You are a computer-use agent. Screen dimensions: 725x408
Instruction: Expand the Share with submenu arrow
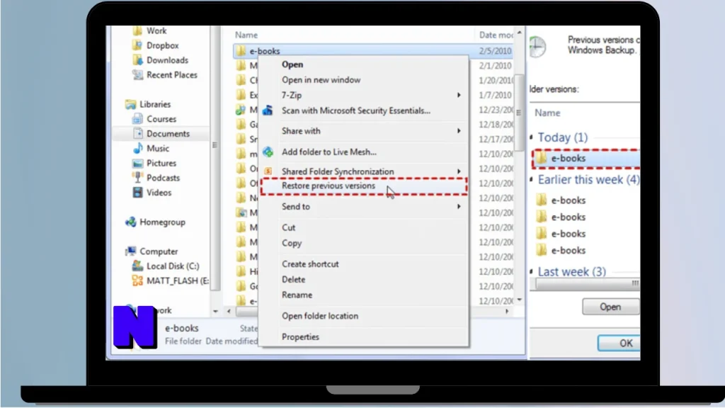click(x=459, y=131)
